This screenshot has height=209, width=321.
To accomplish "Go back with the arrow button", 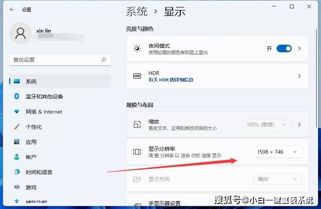I will (12, 10).
